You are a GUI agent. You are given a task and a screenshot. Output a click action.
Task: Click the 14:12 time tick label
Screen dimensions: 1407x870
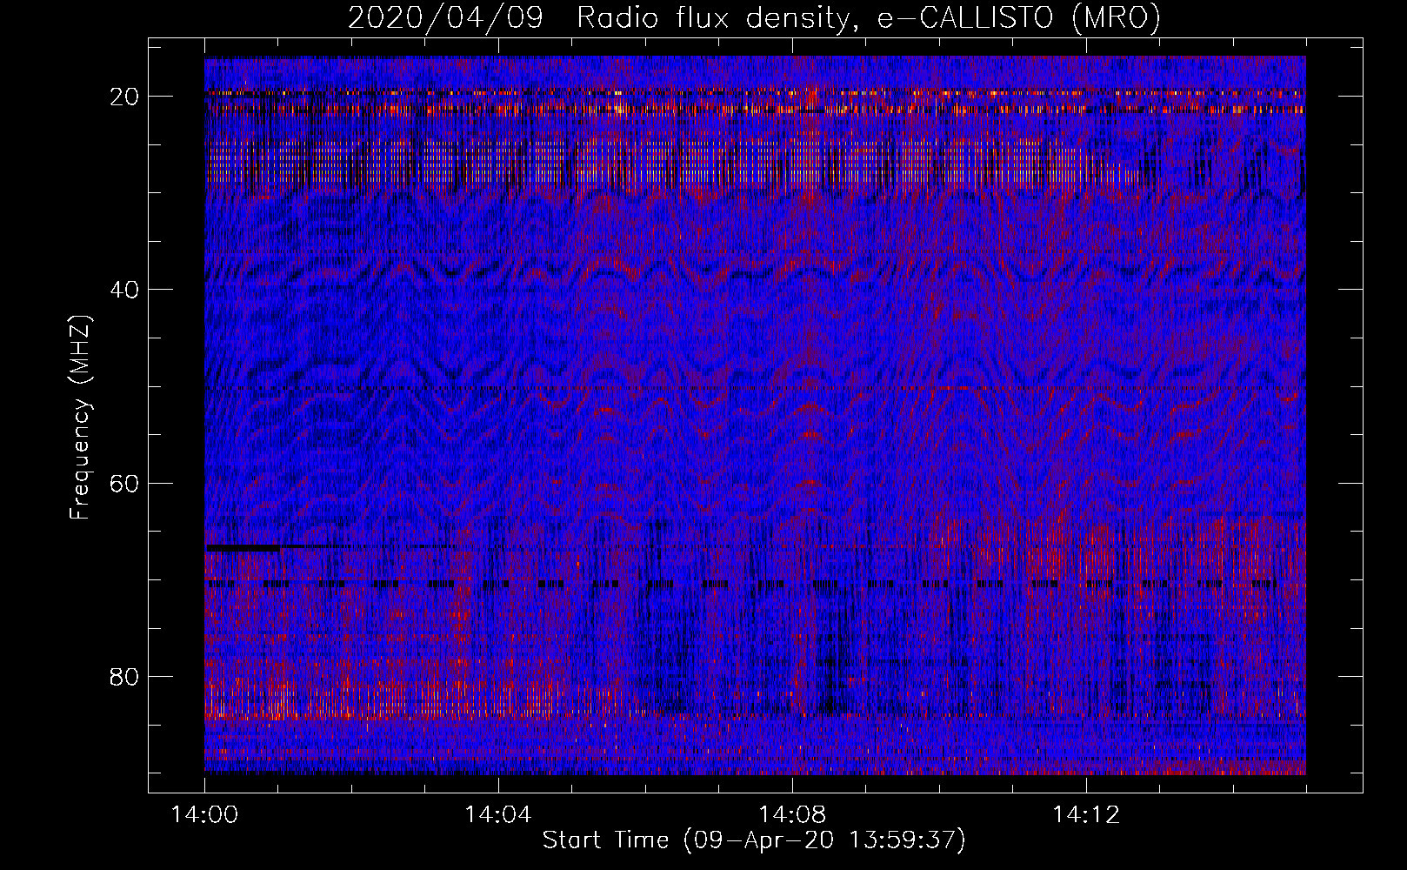pos(1085,815)
